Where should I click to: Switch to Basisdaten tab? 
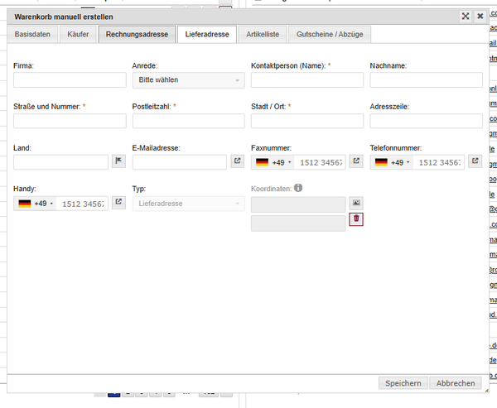point(32,34)
